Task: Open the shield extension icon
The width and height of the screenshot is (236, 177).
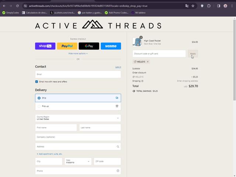Action: (202, 6)
